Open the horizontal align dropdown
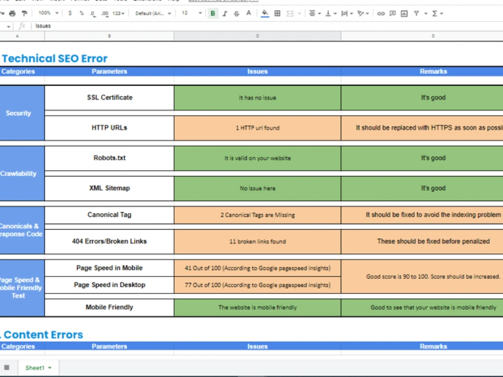This screenshot has width=503, height=377. click(315, 14)
